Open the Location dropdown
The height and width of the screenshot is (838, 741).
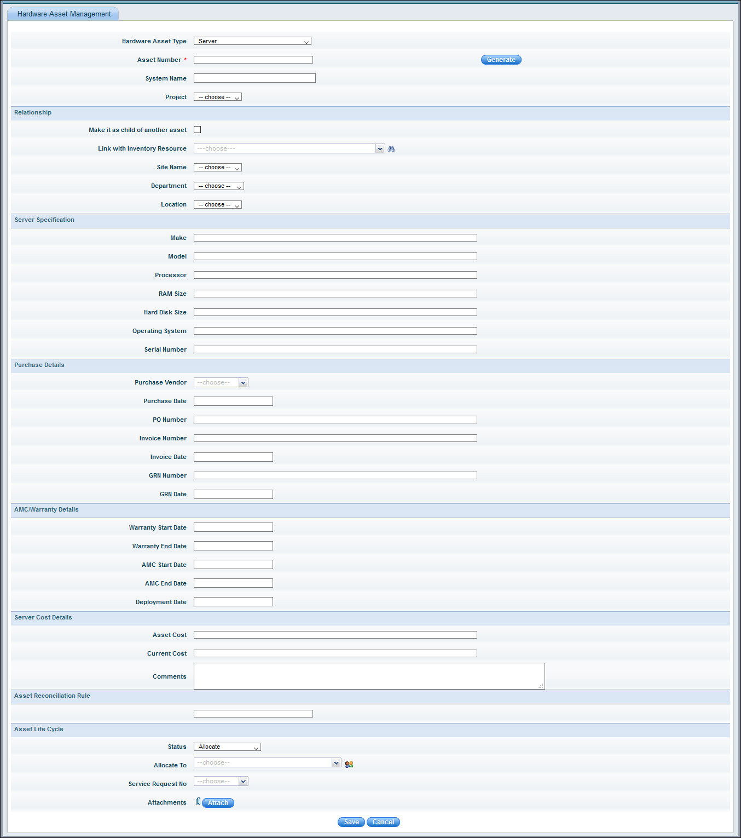(x=218, y=205)
